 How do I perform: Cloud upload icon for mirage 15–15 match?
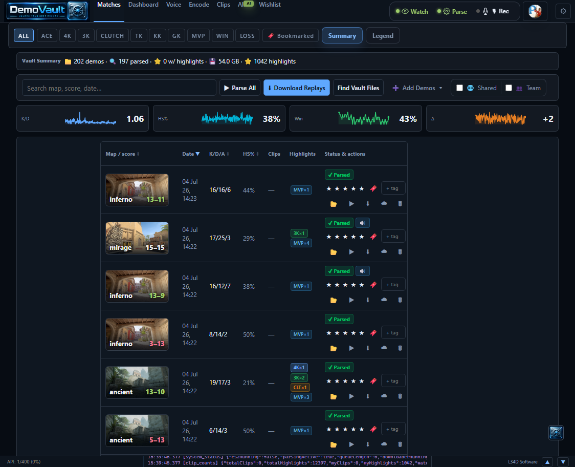(384, 251)
